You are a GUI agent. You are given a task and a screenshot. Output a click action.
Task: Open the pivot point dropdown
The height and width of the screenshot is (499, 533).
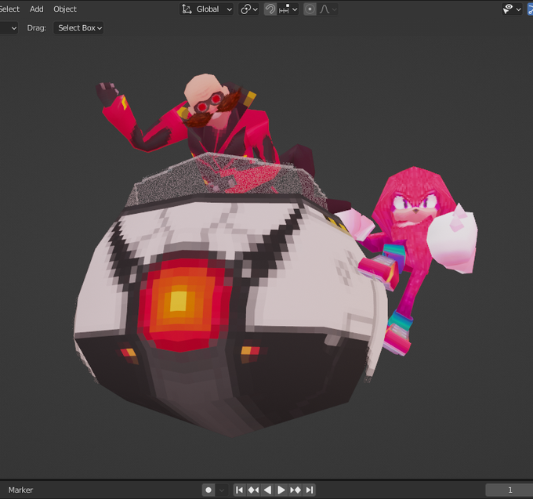(249, 9)
